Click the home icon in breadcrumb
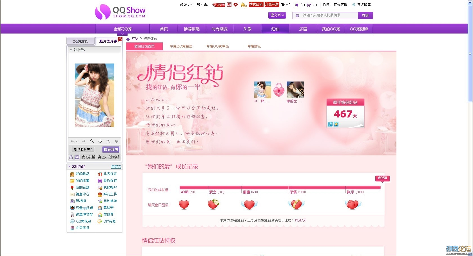Viewport: 473px width, 256px height. point(128,39)
